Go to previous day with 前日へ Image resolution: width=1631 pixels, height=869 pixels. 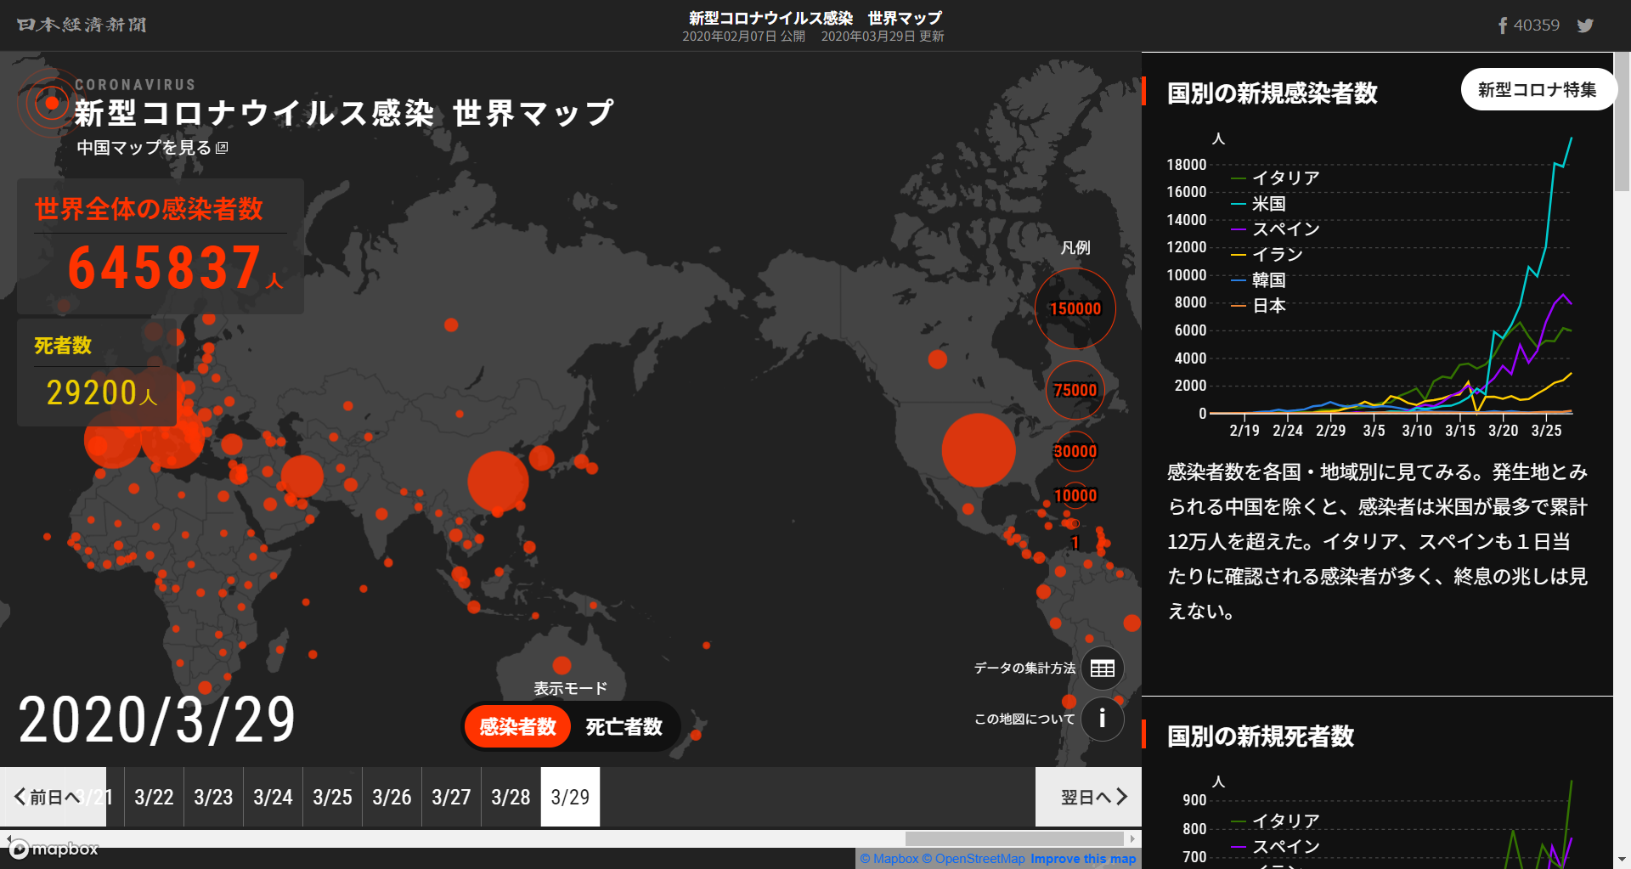(x=48, y=797)
